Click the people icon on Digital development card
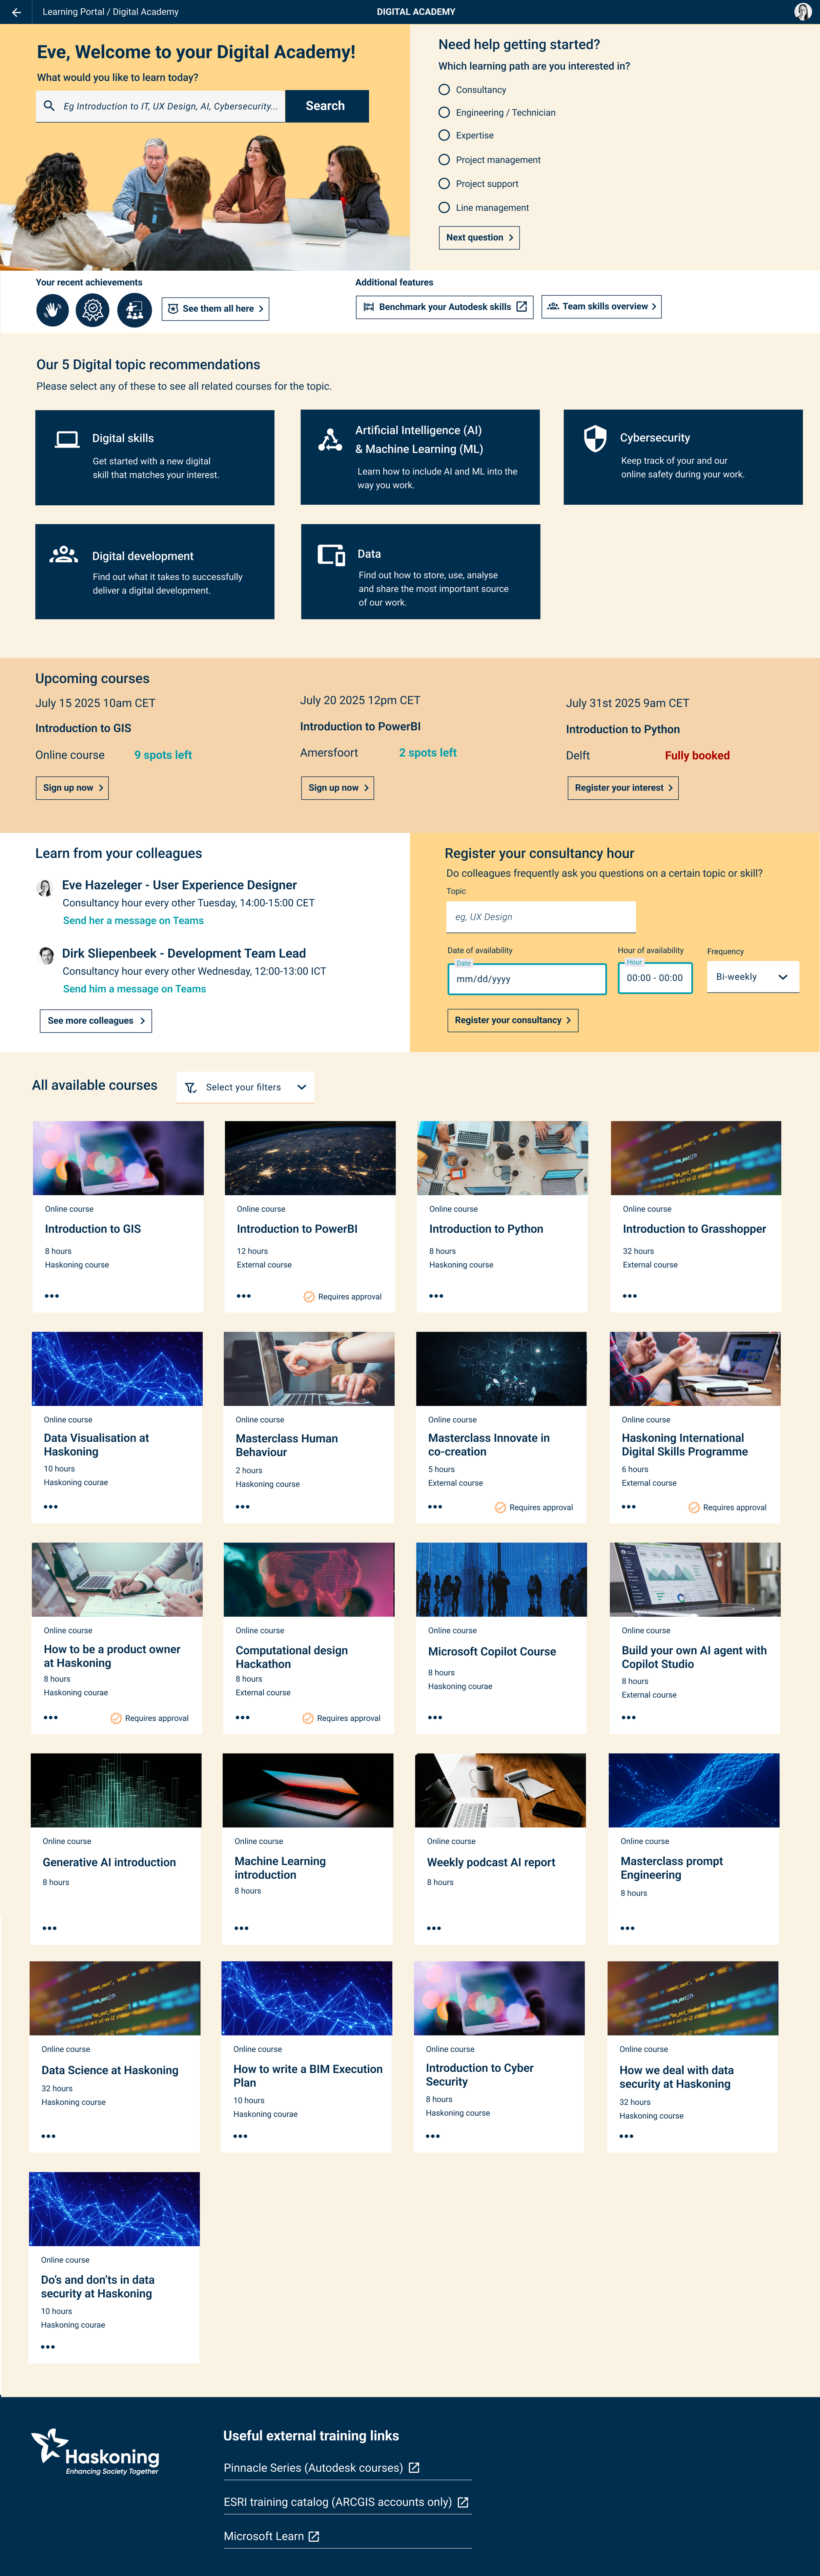The image size is (820, 2576). tap(64, 554)
